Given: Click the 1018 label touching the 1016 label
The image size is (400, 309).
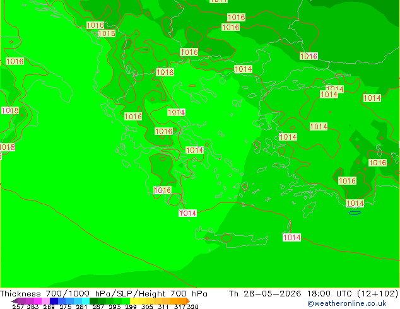Looking at the screenshot, I should (x=107, y=33).
